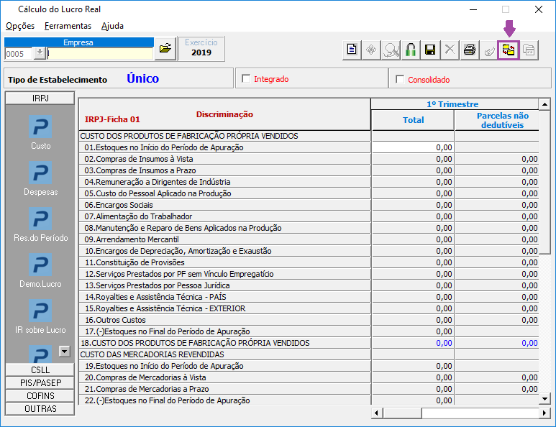Select row 13.Serviços Prestados por Pessoa Jurídica
The image size is (556, 427).
tap(225, 285)
